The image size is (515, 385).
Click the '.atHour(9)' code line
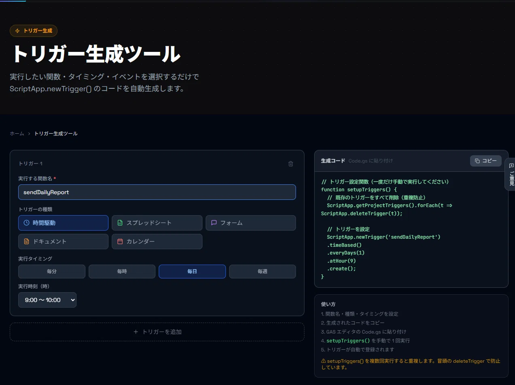tap(341, 261)
